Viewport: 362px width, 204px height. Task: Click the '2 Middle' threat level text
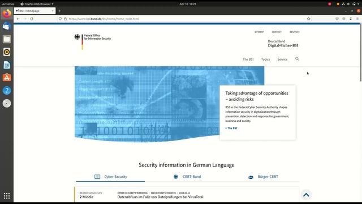tap(87, 197)
